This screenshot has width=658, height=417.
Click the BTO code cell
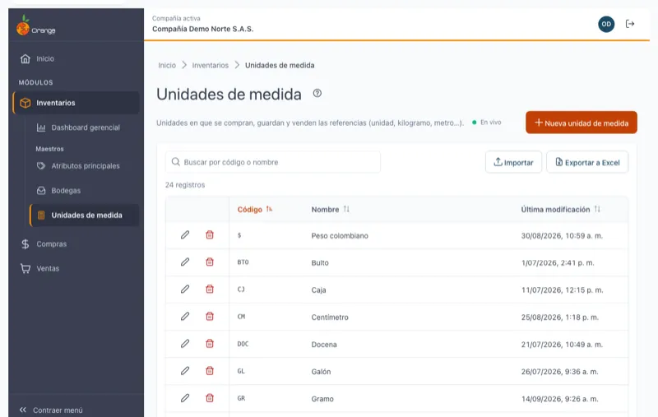coord(243,262)
